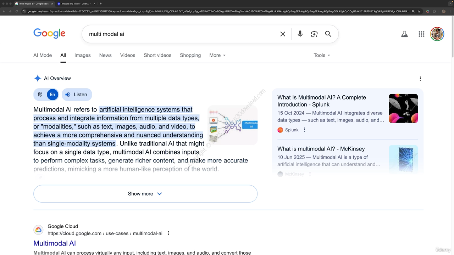454x255 pixels.
Task: Open the Splunk Multimodal AI article
Action: click(x=322, y=101)
